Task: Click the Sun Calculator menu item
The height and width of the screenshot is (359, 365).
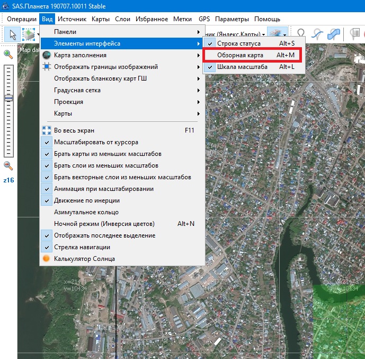Action: 84,259
